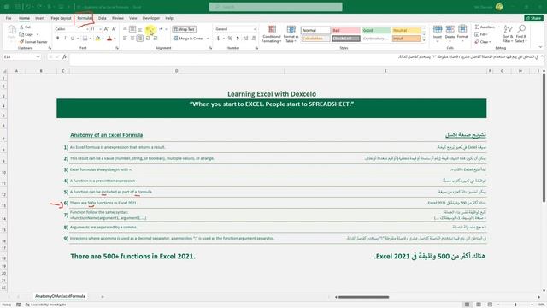
Task: Expand the AutoSum dropdown arrow
Action: pyautogui.click(x=498, y=27)
